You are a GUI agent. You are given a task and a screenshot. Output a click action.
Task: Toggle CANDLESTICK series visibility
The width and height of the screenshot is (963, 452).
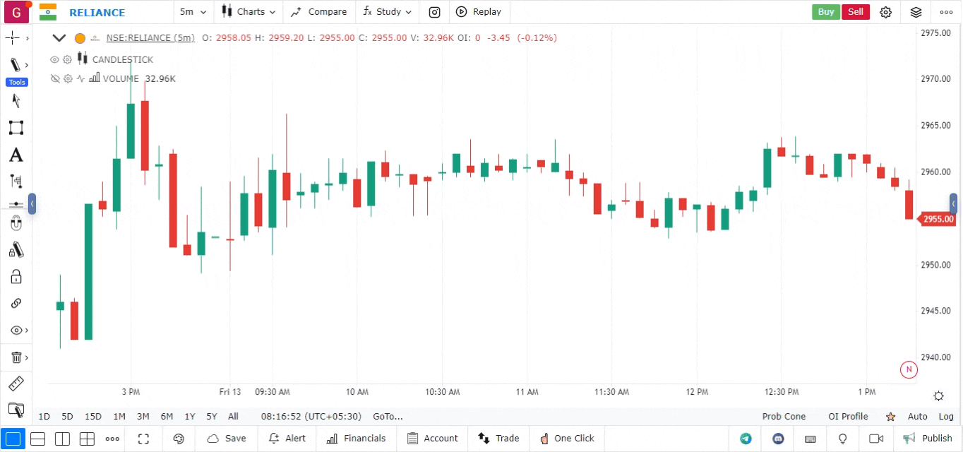coord(54,59)
